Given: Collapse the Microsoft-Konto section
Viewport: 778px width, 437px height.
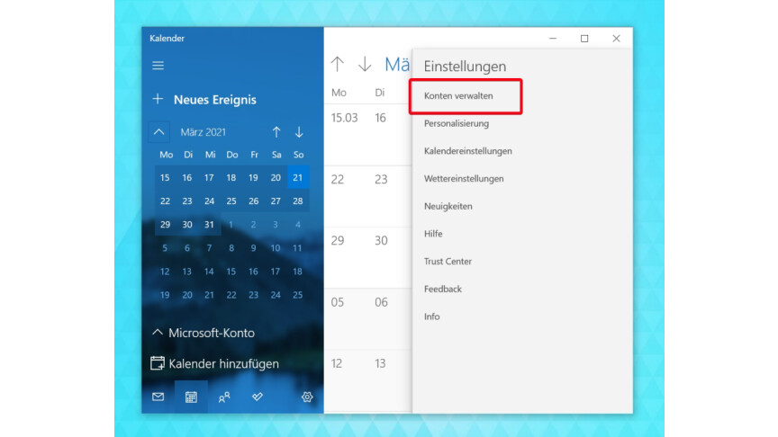Looking at the screenshot, I should pos(158,332).
